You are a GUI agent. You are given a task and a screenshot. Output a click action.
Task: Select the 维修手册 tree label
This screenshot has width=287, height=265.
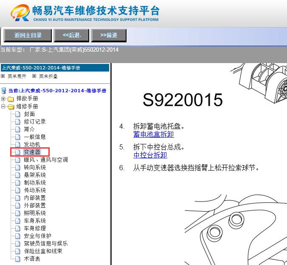(x=27, y=106)
